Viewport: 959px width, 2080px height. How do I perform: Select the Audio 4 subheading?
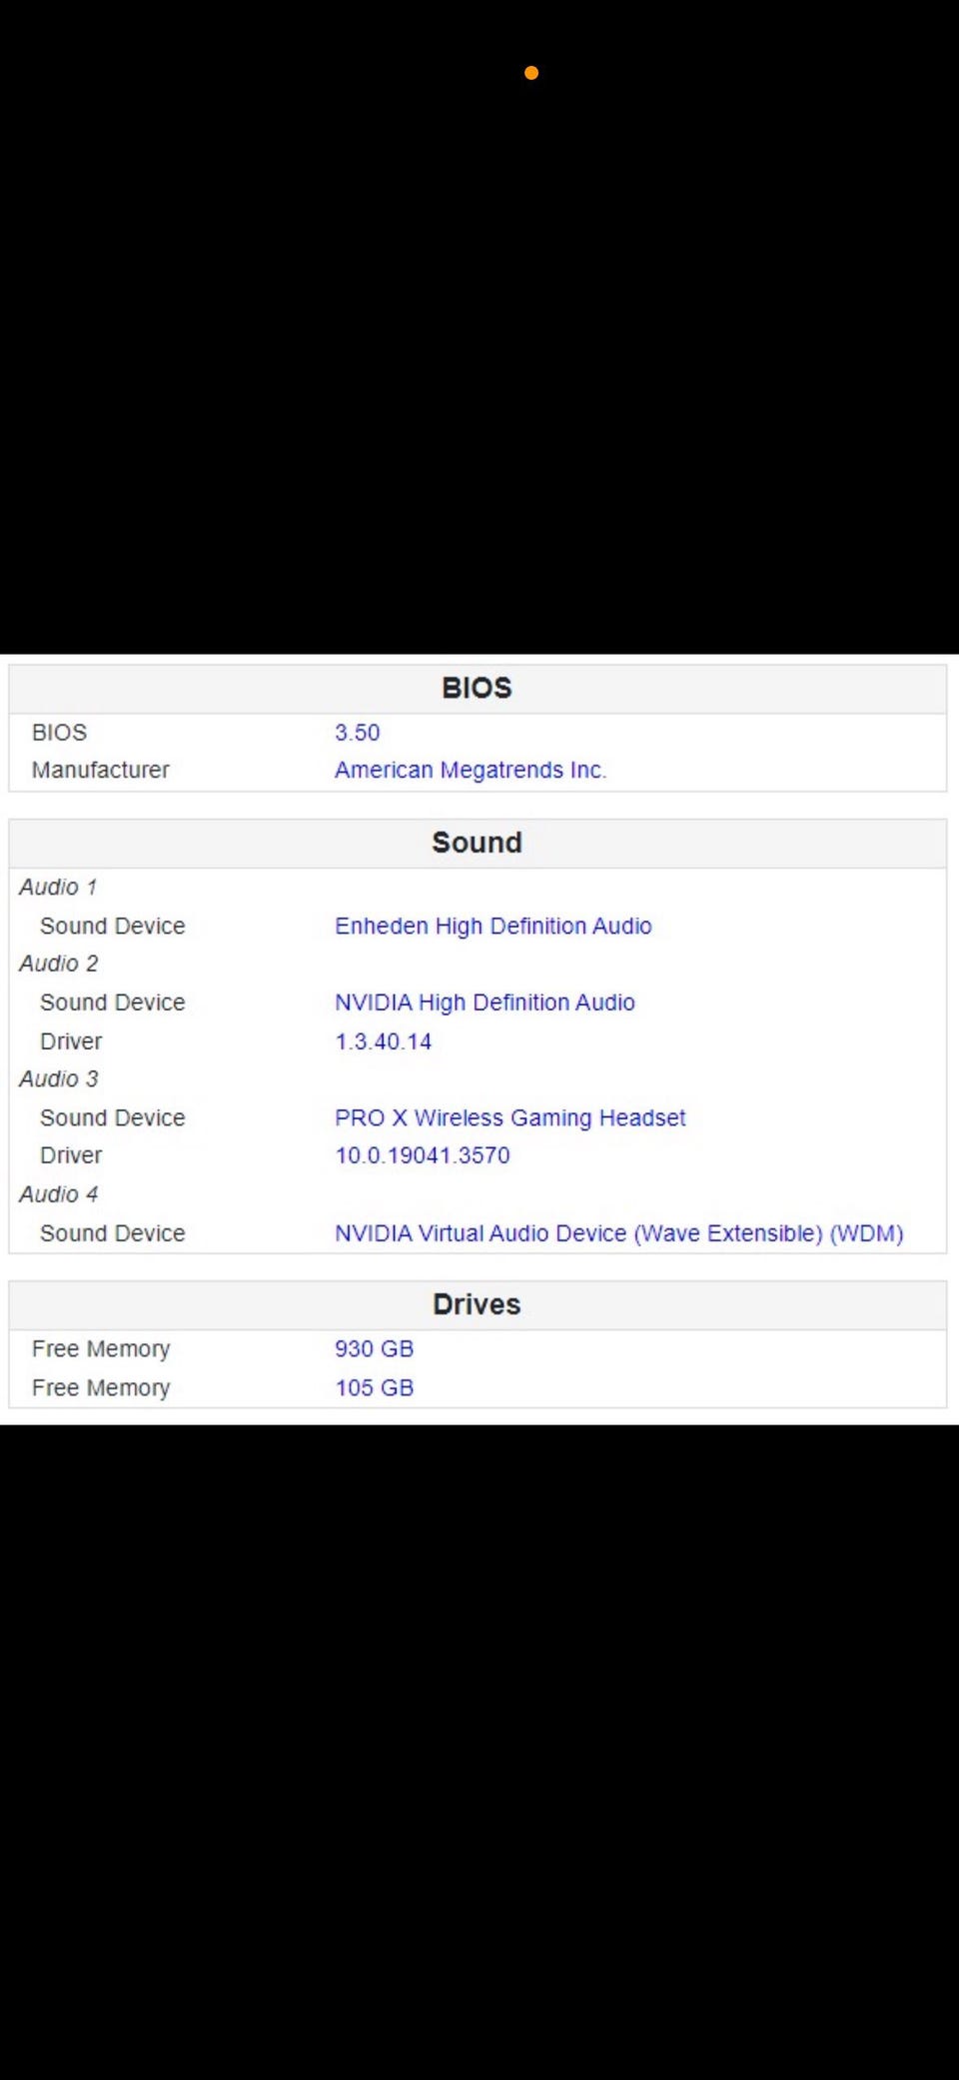(x=59, y=1194)
